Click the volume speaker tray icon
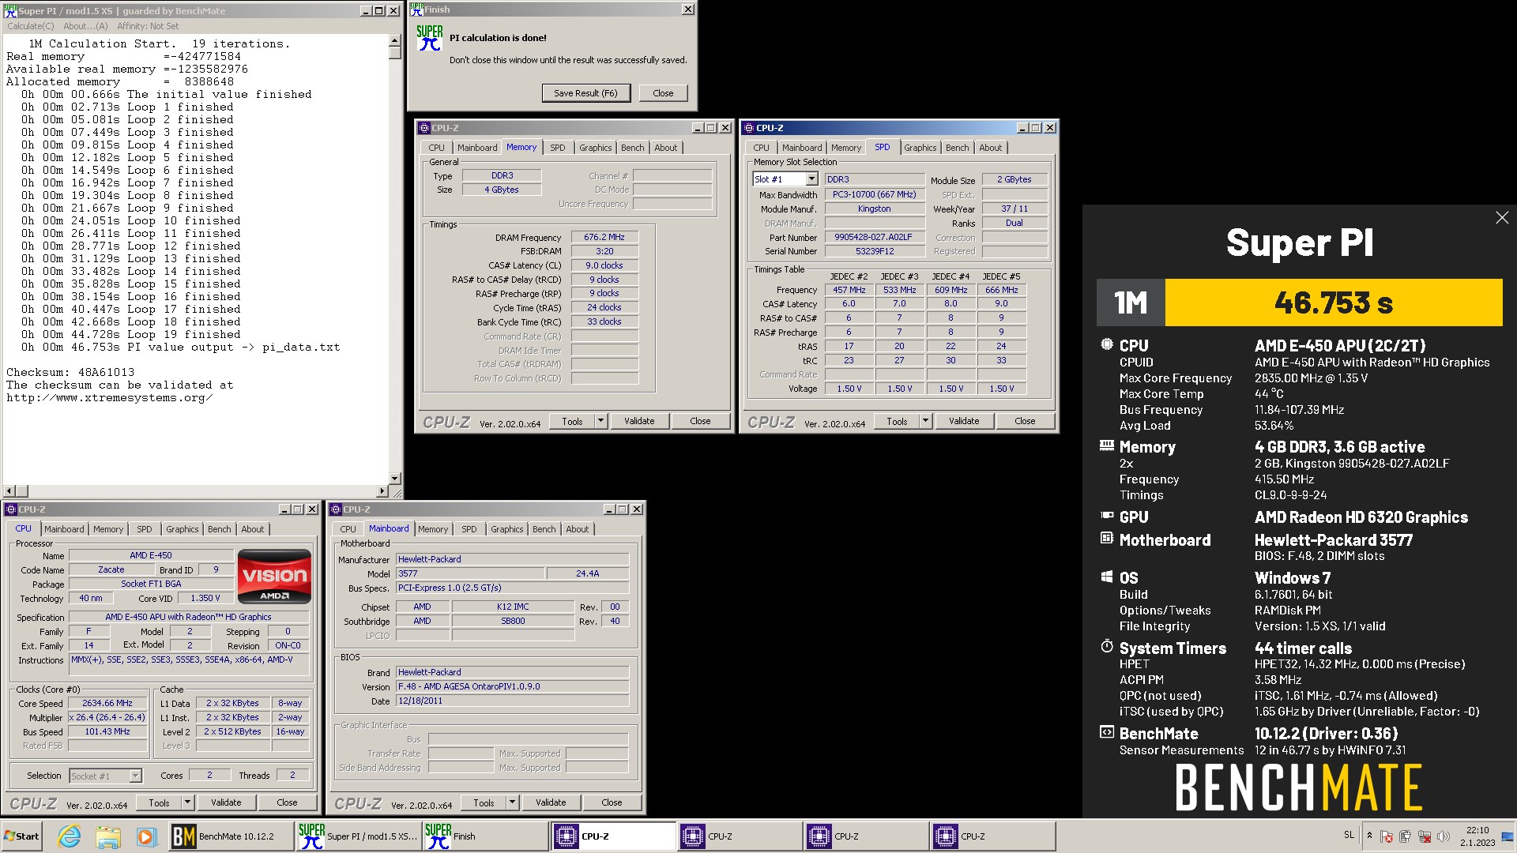 coord(1444,836)
